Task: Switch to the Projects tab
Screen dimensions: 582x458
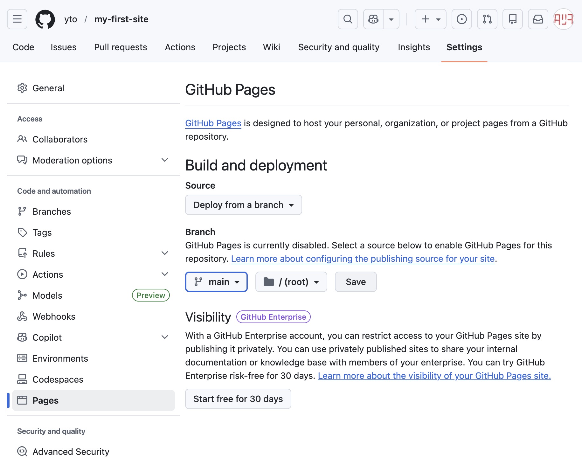Action: [229, 47]
